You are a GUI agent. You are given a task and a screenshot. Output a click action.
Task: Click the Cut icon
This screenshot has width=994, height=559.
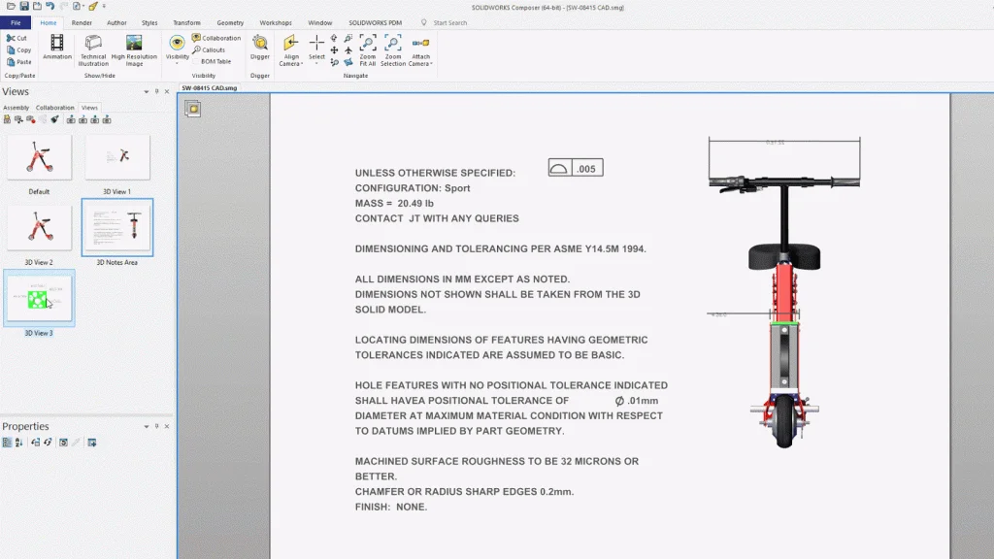point(17,38)
